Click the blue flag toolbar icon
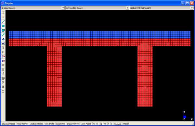195x126 pixels. point(3,61)
